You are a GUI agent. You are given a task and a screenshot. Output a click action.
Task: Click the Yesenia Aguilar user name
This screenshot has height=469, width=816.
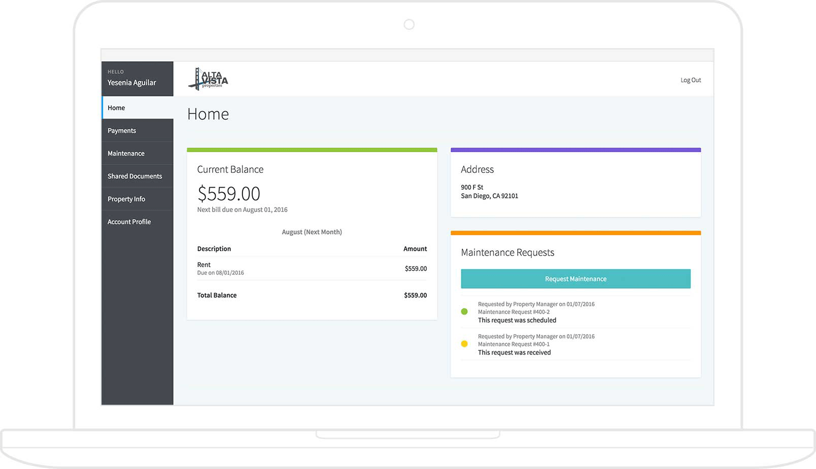coord(131,83)
